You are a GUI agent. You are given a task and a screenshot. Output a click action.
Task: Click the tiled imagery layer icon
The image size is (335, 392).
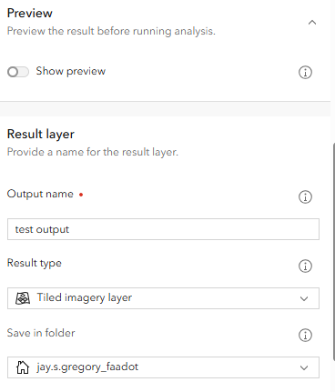[x=23, y=298]
